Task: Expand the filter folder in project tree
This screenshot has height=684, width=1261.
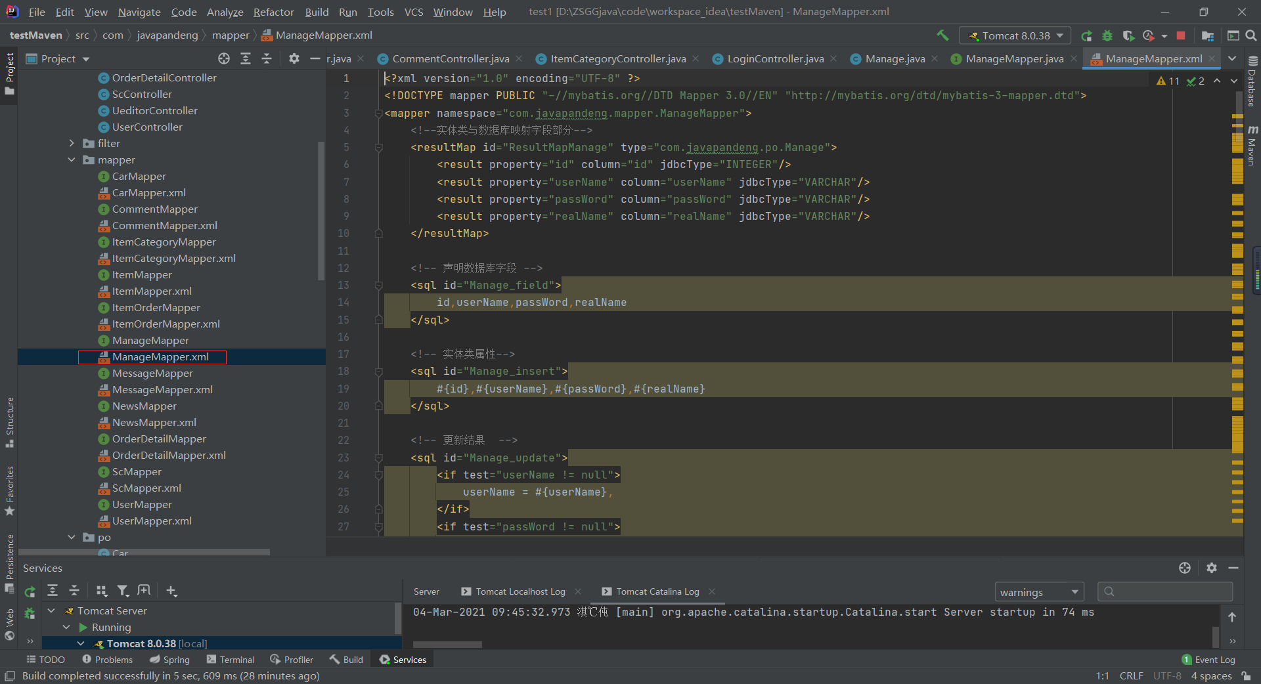Action: click(72, 143)
